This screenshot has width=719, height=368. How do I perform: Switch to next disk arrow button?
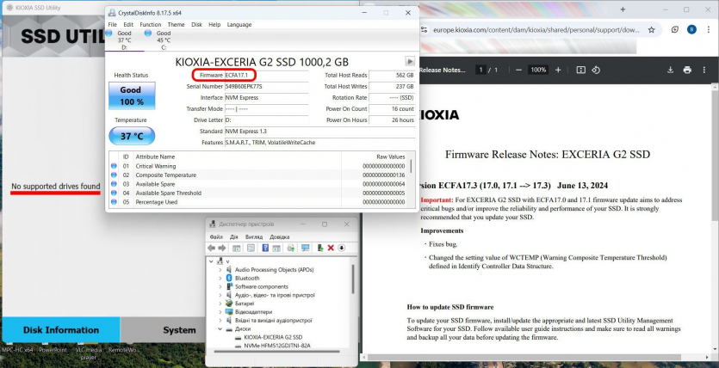[410, 62]
